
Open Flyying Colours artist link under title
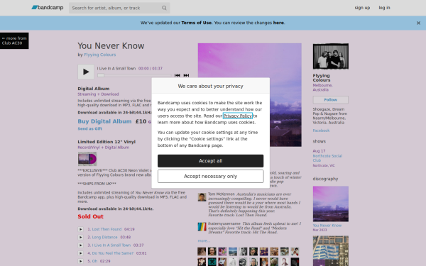(99, 55)
